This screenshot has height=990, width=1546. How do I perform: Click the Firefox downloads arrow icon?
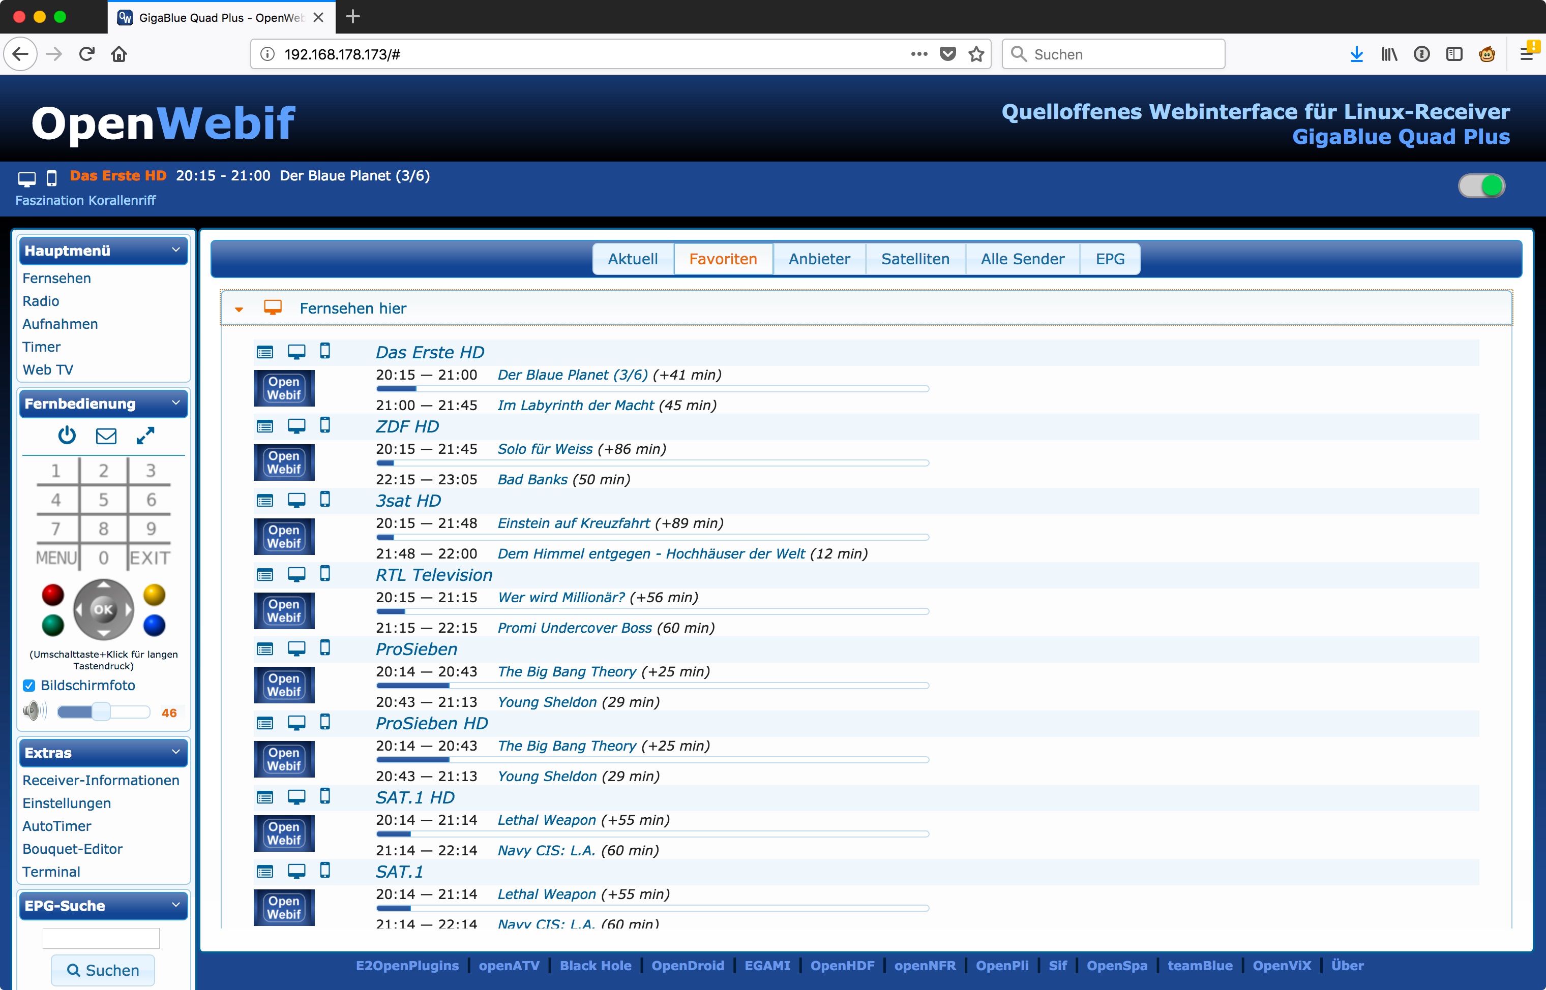(x=1356, y=54)
